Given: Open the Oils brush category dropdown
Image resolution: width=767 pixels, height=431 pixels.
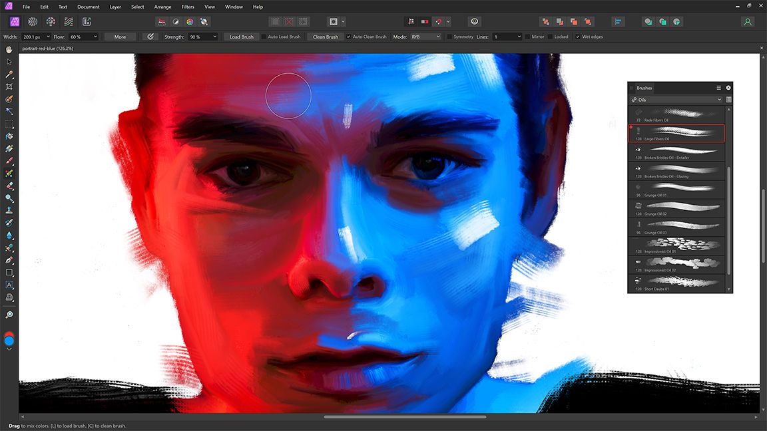Looking at the screenshot, I should click(x=676, y=100).
